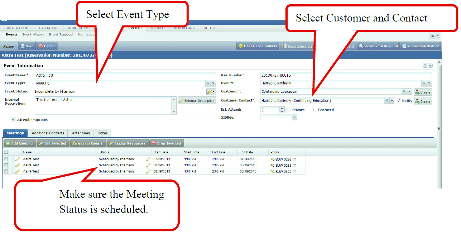Enable the Featured checkbox
This screenshot has height=234, width=461.
(x=314, y=110)
